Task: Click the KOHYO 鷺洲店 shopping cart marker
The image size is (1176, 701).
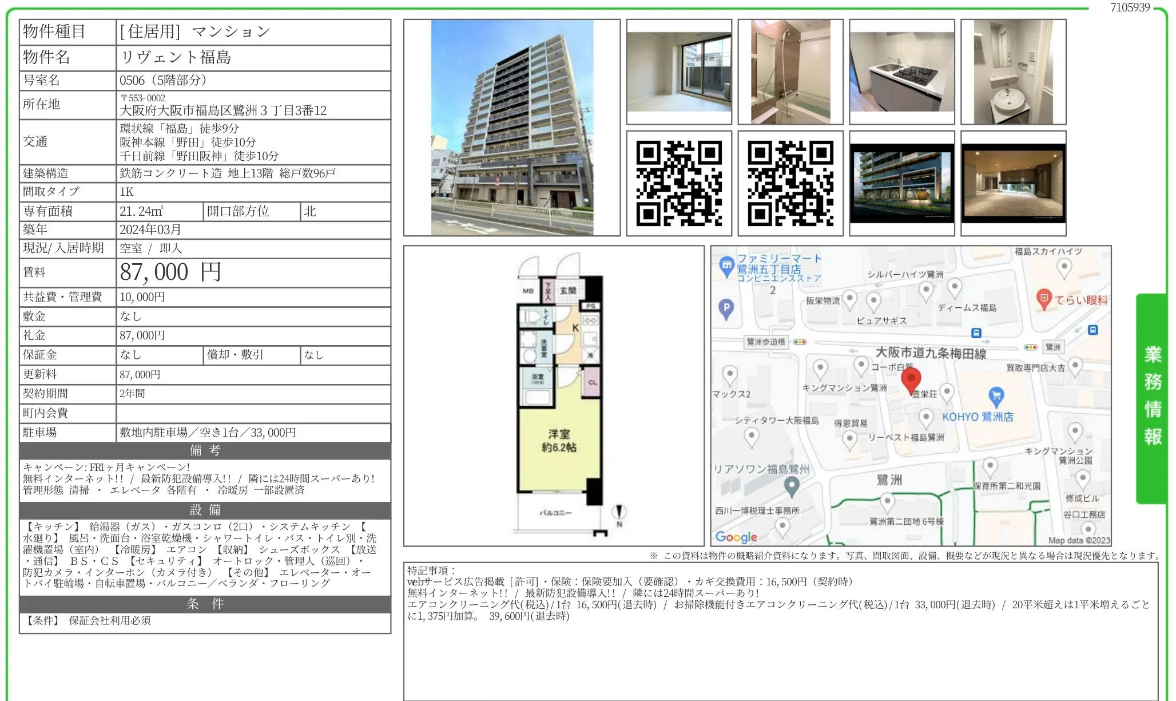Action: coord(996,395)
